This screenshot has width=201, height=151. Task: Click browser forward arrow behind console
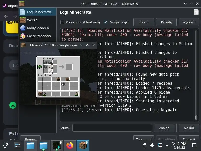click(x=15, y=16)
